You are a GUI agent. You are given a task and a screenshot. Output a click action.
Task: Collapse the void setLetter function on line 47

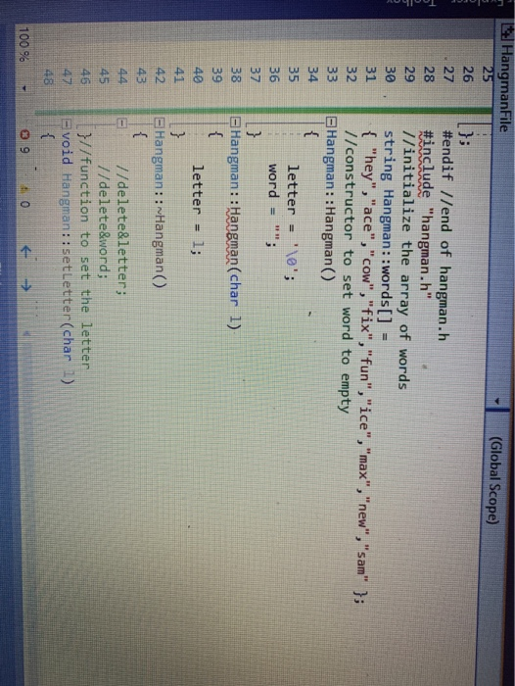coord(66,123)
